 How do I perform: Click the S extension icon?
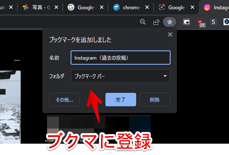point(213,22)
